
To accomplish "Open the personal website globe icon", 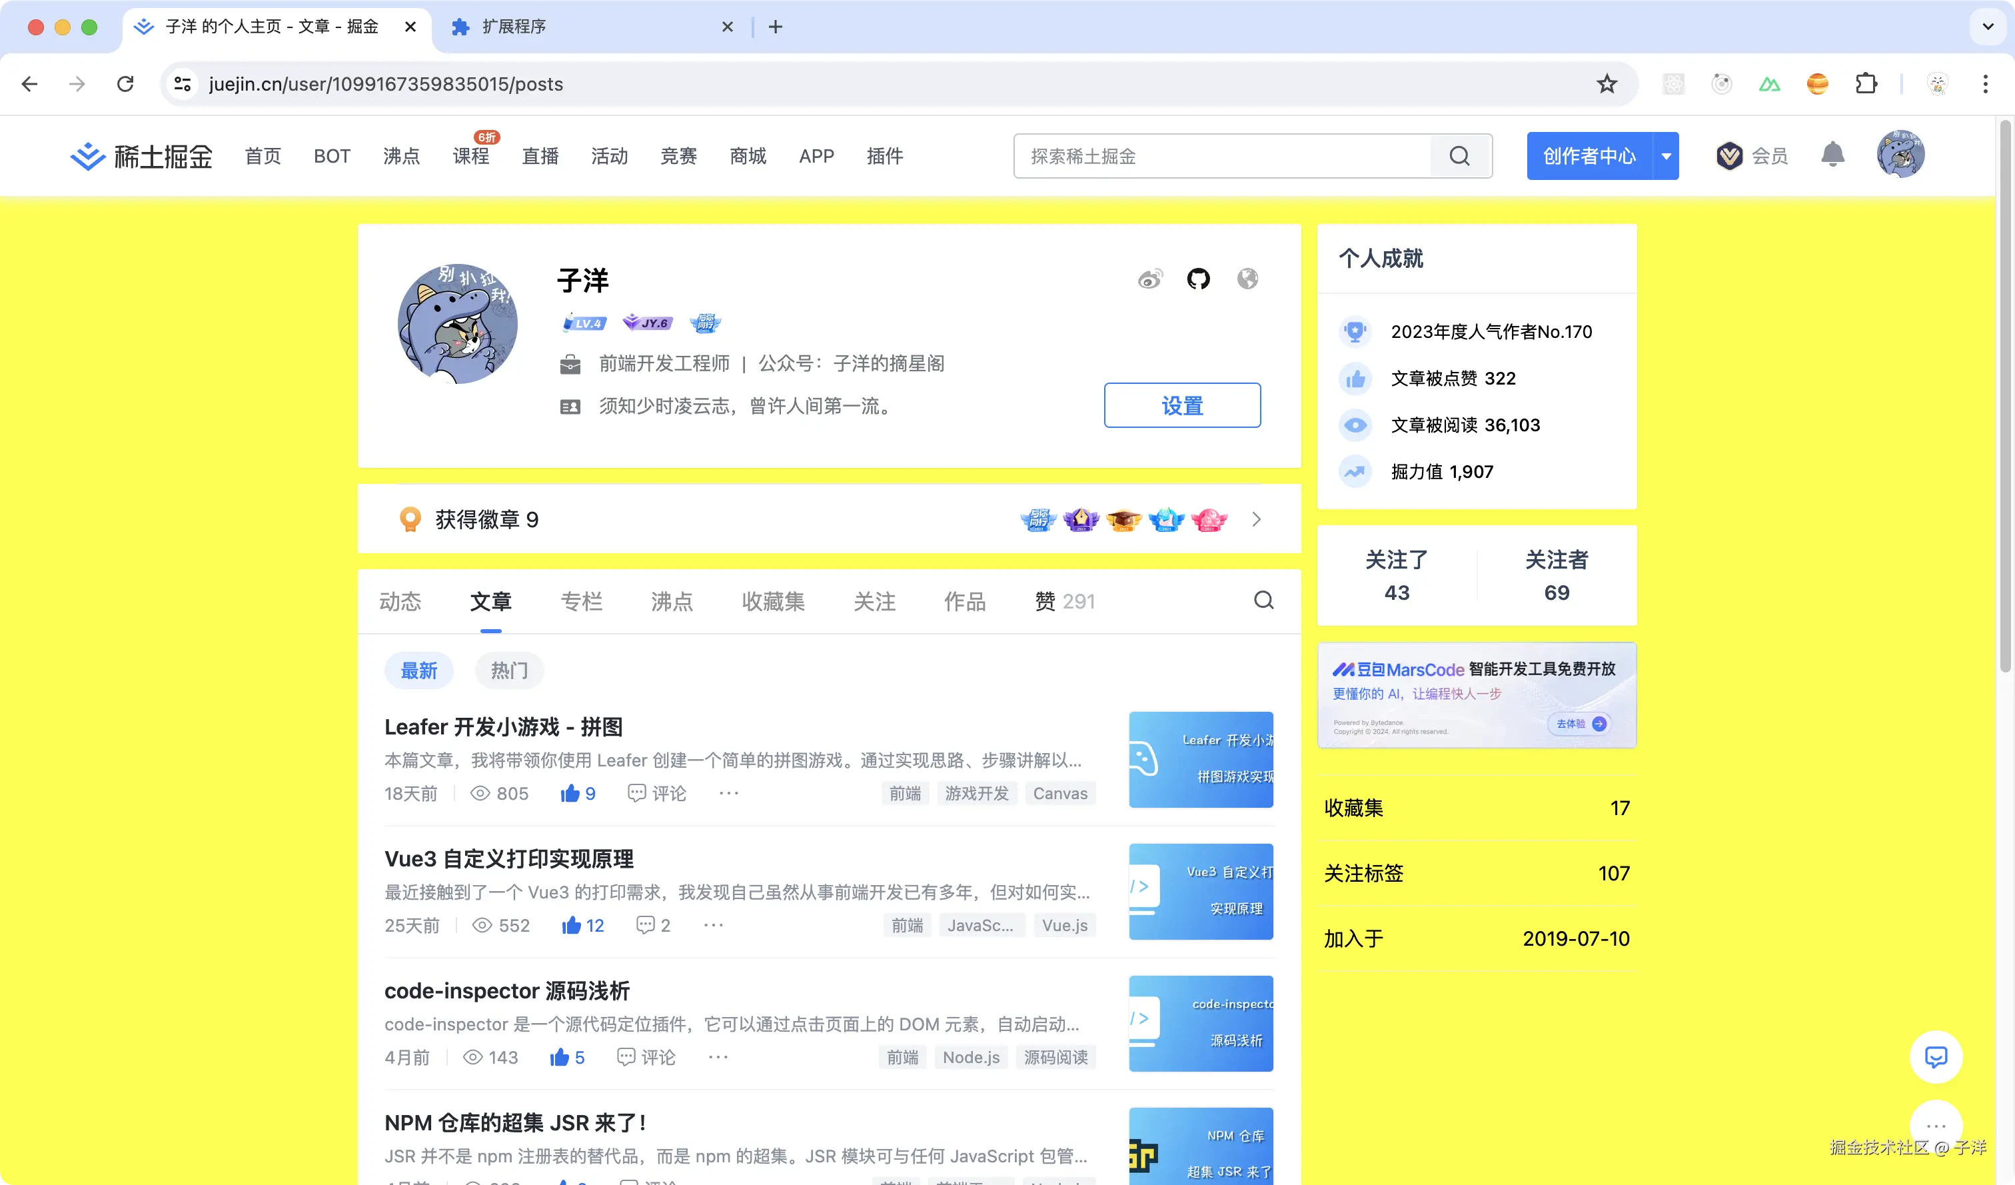I will [1247, 279].
